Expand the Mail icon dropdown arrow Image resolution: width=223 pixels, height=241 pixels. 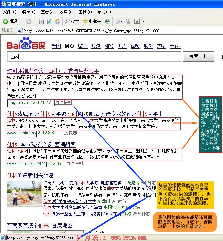point(122,21)
